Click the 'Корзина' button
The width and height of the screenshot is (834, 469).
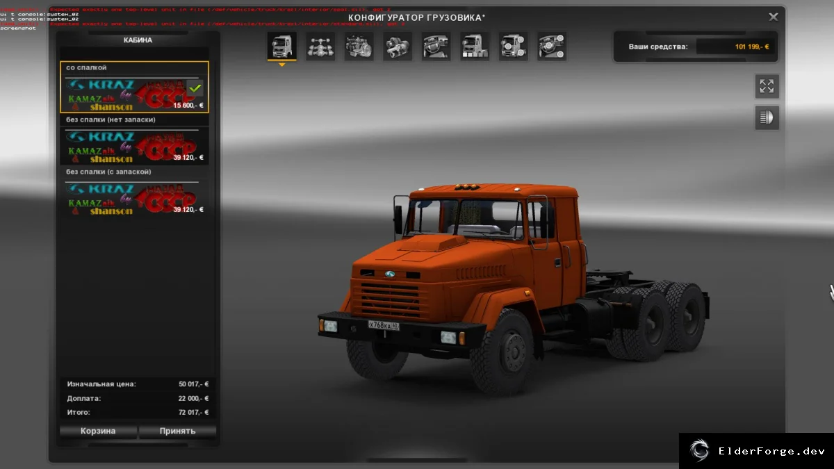click(x=98, y=431)
